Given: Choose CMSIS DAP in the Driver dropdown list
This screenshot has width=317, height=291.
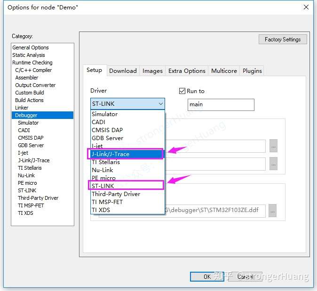Looking at the screenshot, I should click(127, 130).
